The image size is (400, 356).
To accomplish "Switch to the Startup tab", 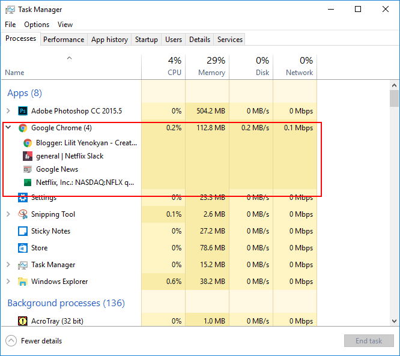I will 146,40.
